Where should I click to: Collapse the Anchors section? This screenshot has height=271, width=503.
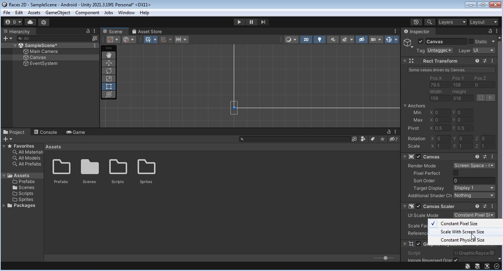[x=405, y=106]
